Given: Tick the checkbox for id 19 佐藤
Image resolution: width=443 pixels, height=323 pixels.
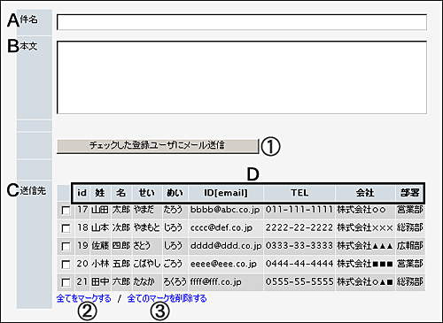Looking at the screenshot, I should coord(66,246).
